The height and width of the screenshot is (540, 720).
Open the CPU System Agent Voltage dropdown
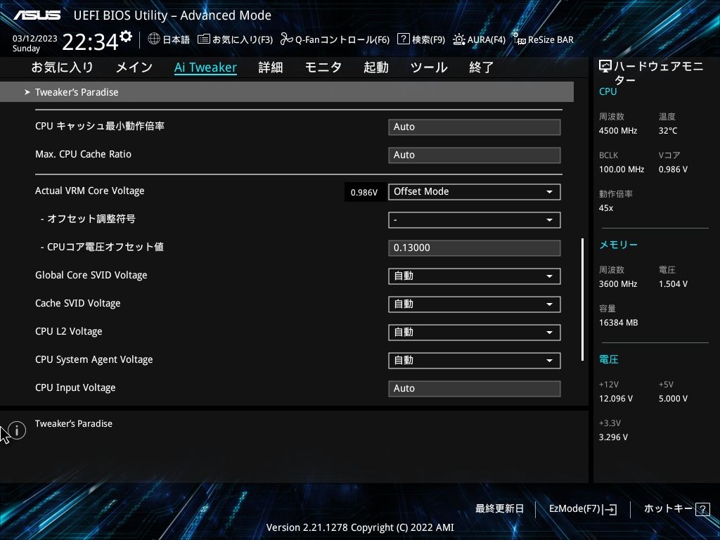pos(475,361)
